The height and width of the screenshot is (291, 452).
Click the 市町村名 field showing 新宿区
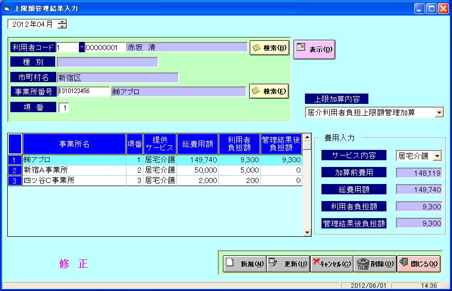click(x=118, y=78)
